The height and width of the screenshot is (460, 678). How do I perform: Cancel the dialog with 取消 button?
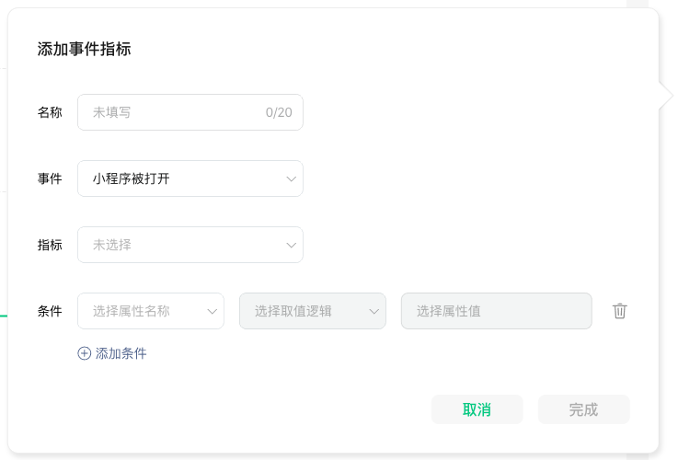[477, 409]
